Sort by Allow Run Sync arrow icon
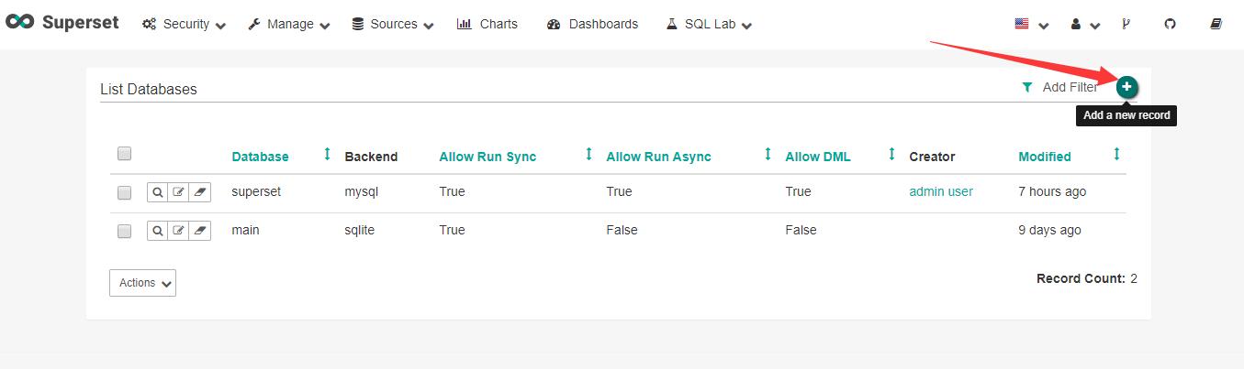 pos(588,155)
